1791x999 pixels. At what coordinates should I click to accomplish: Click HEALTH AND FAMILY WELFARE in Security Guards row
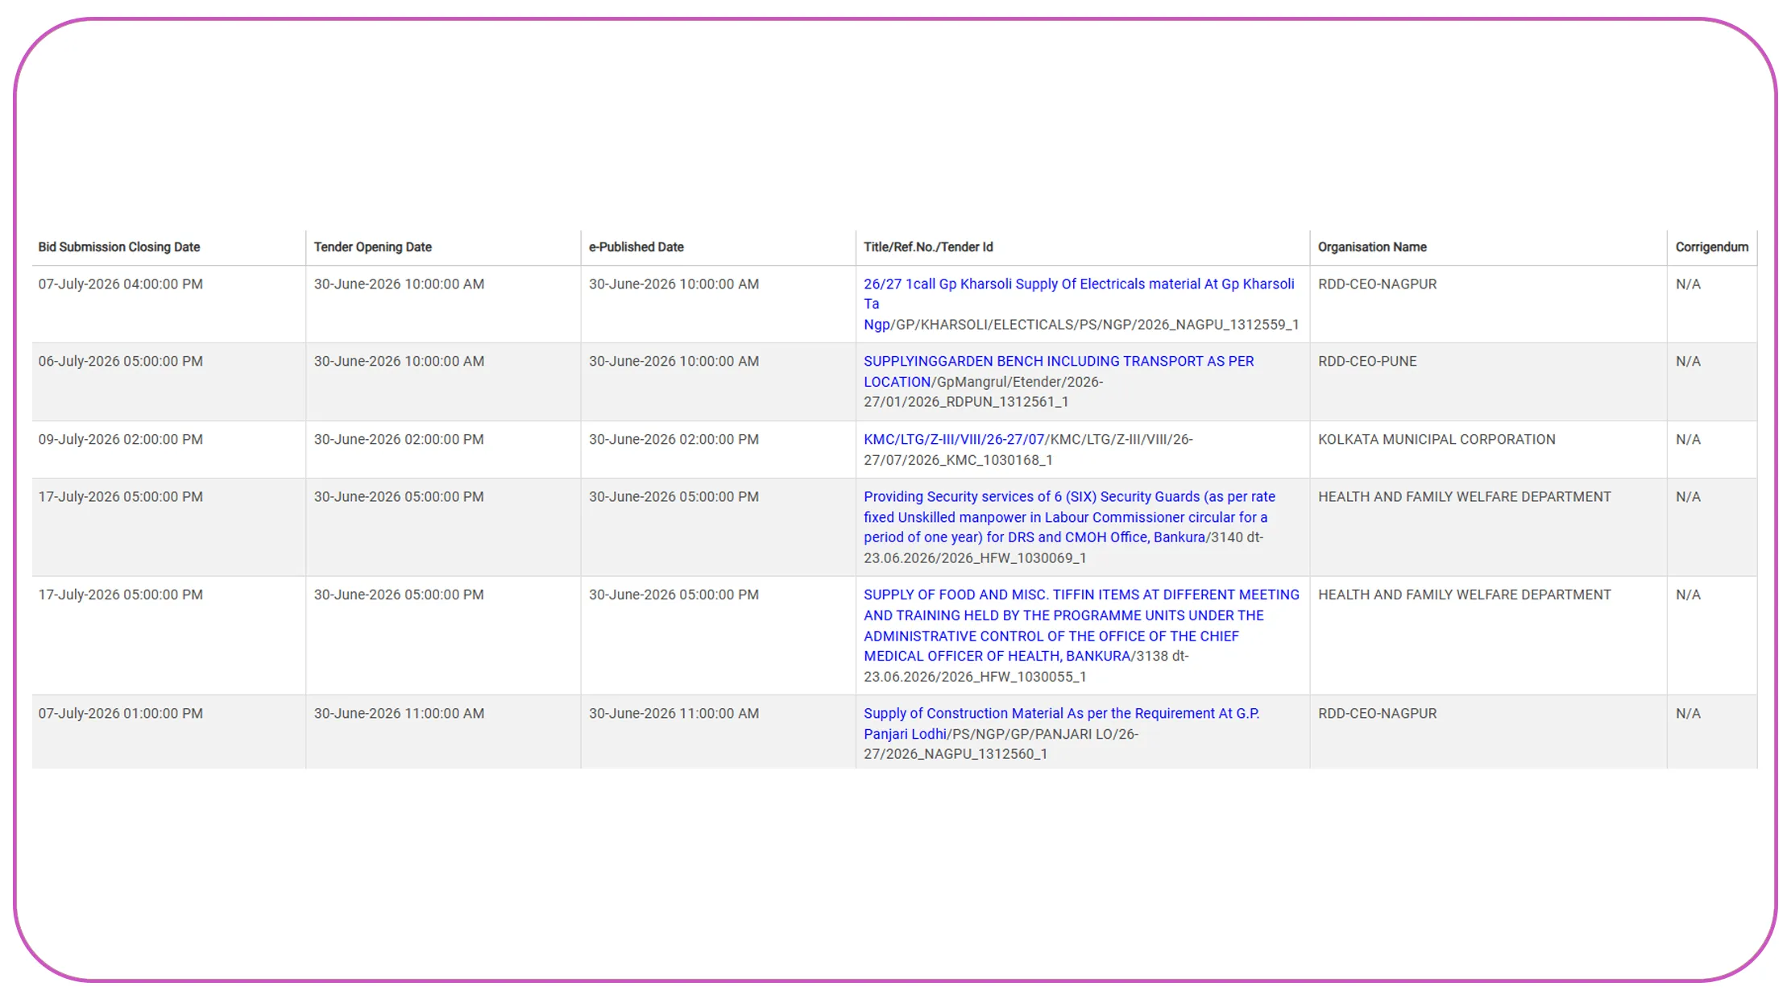coord(1464,496)
